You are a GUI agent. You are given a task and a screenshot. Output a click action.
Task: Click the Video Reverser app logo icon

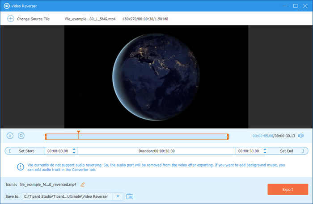[x=7, y=6]
